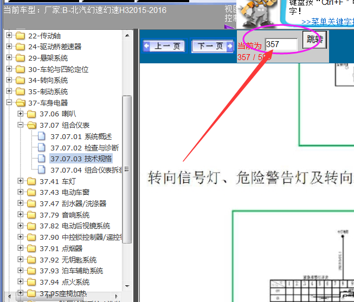Image resolution: width=354 pixels, height=302 pixels.
Task: Click the horizontal scrollbar right arrow
Action: click(117, 296)
